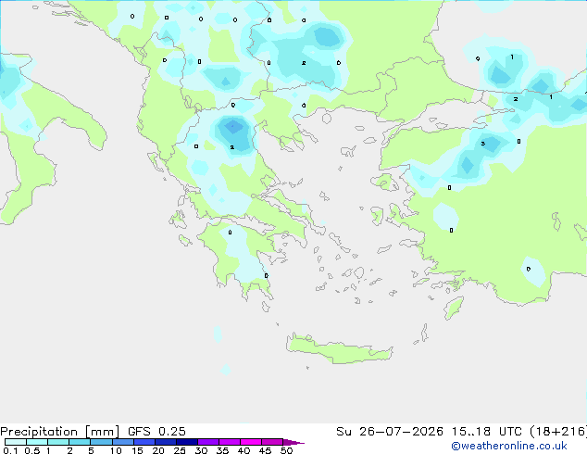Screen dimensions: 587x454
Task: Click legend value label "0.5"
Action: [32, 450]
